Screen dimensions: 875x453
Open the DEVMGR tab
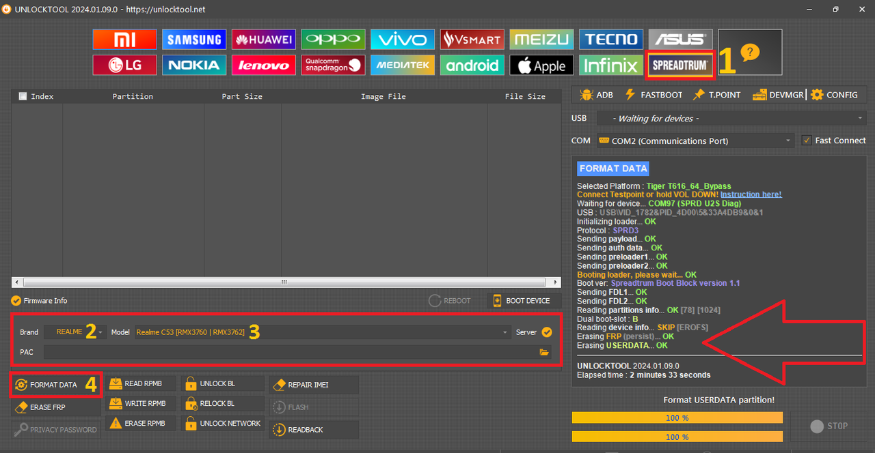tap(778, 95)
